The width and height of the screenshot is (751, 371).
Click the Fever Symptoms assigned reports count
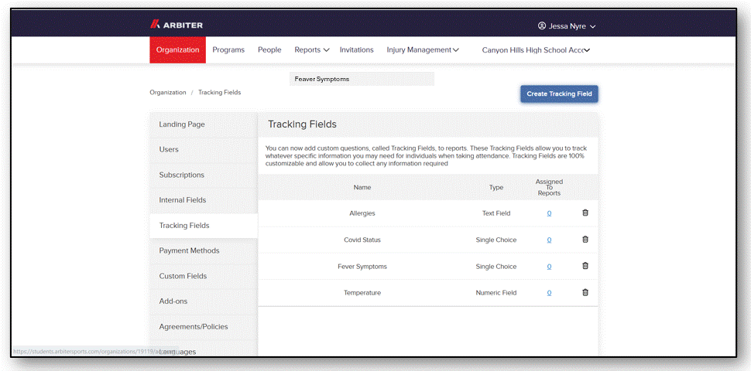point(550,267)
